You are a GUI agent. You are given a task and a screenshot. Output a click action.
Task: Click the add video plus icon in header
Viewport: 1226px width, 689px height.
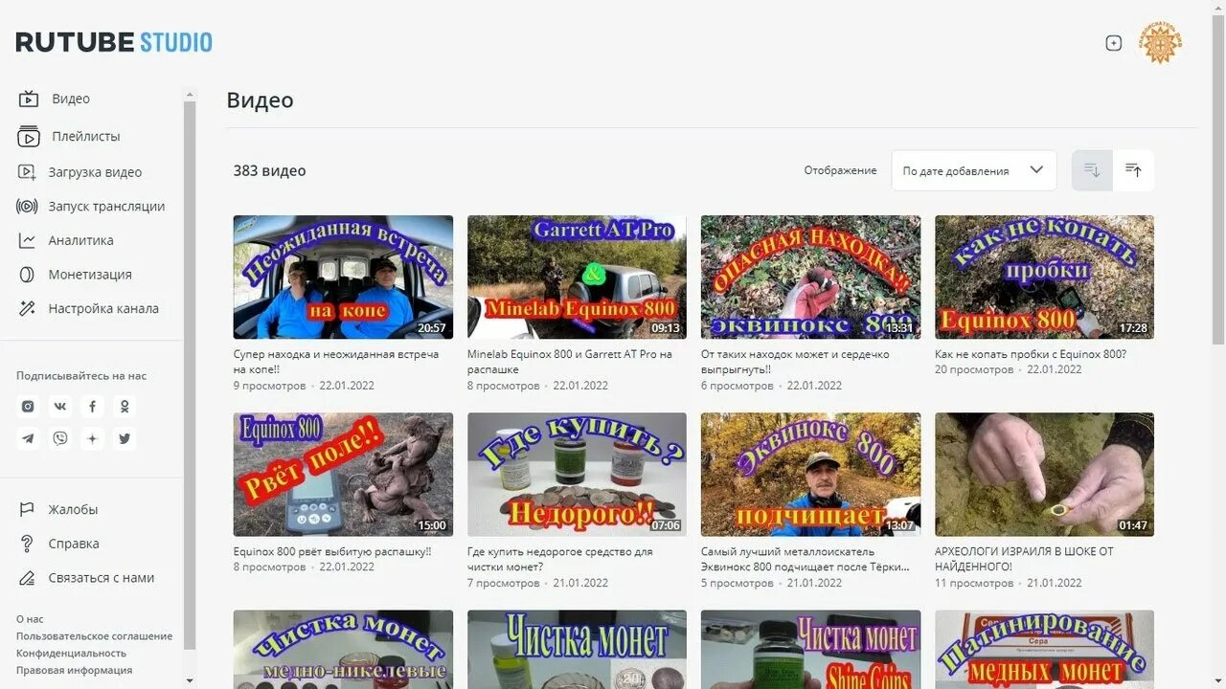coord(1113,43)
